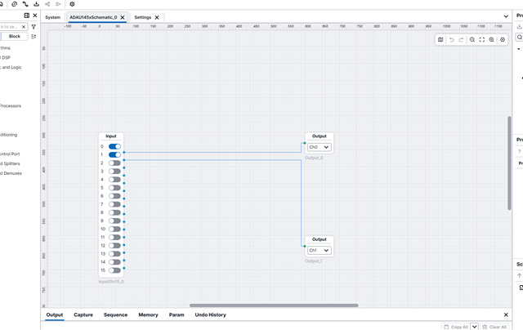Toggle the minimap icon on canvas toolbar

pos(440,40)
